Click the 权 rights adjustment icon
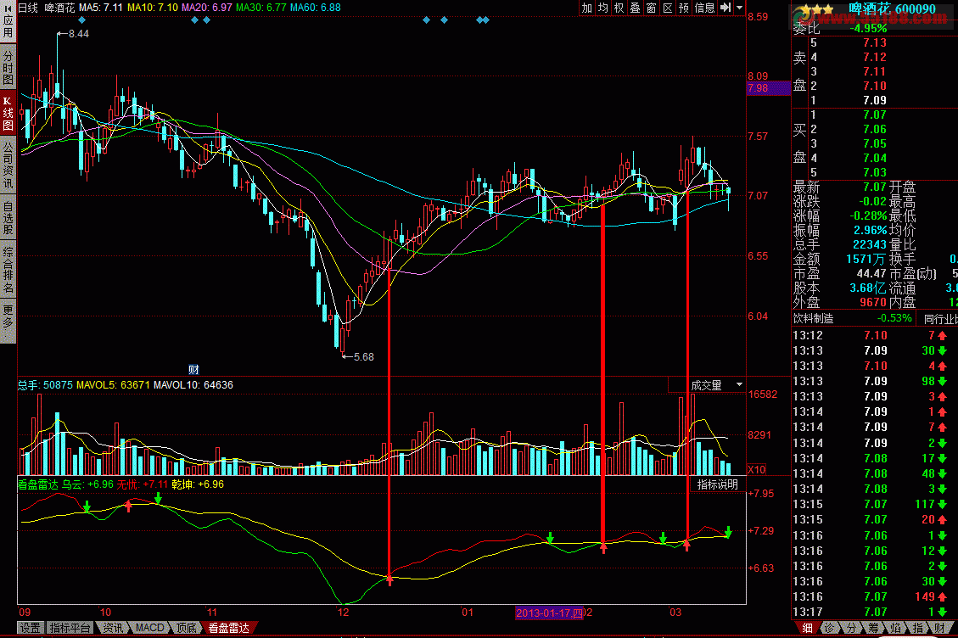This screenshot has height=638, width=958. (619, 8)
